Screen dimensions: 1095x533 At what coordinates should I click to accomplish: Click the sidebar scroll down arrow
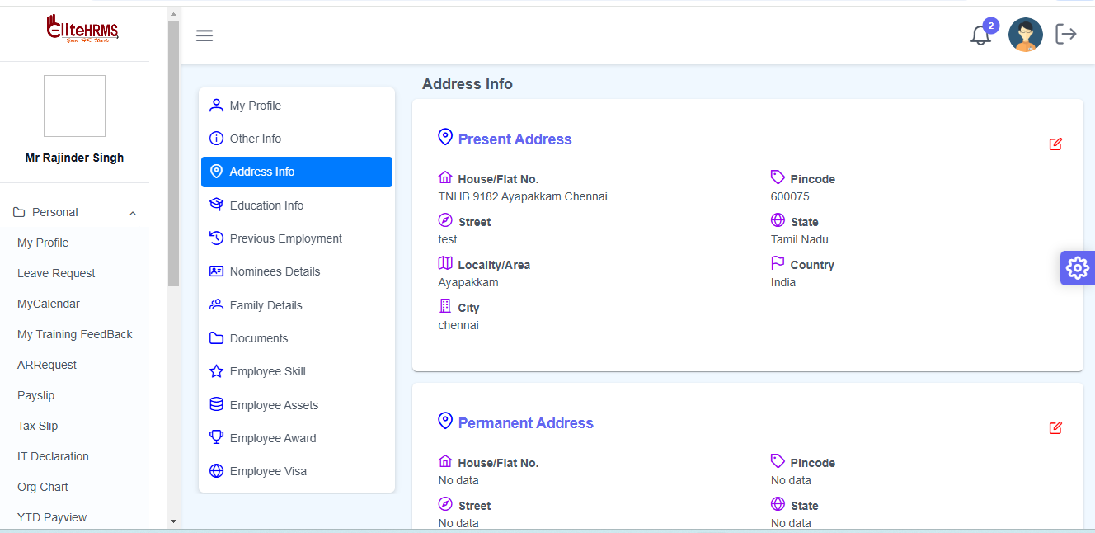tap(173, 521)
